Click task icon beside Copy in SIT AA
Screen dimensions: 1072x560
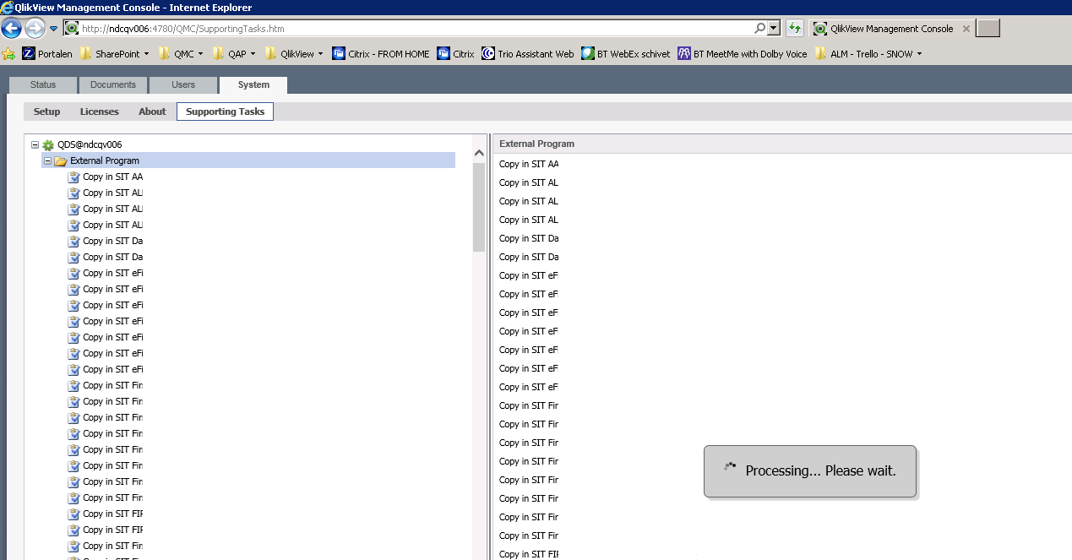[x=74, y=177]
